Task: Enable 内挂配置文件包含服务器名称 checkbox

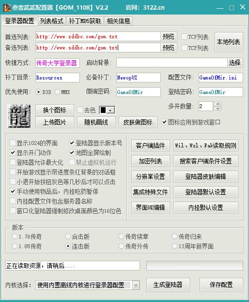Action: pyautogui.click(x=13, y=201)
